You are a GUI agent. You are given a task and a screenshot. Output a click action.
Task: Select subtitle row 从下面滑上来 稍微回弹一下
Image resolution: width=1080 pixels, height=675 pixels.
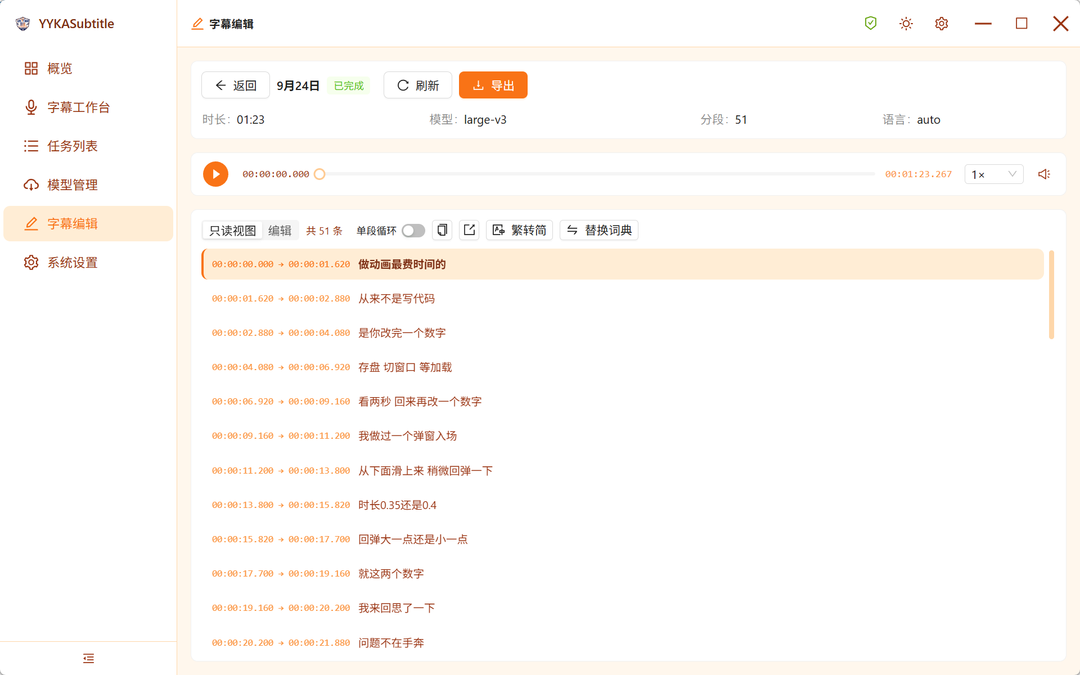click(x=623, y=471)
